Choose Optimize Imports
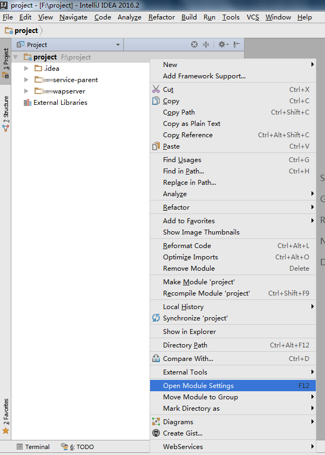The image size is (325, 455). point(233,257)
